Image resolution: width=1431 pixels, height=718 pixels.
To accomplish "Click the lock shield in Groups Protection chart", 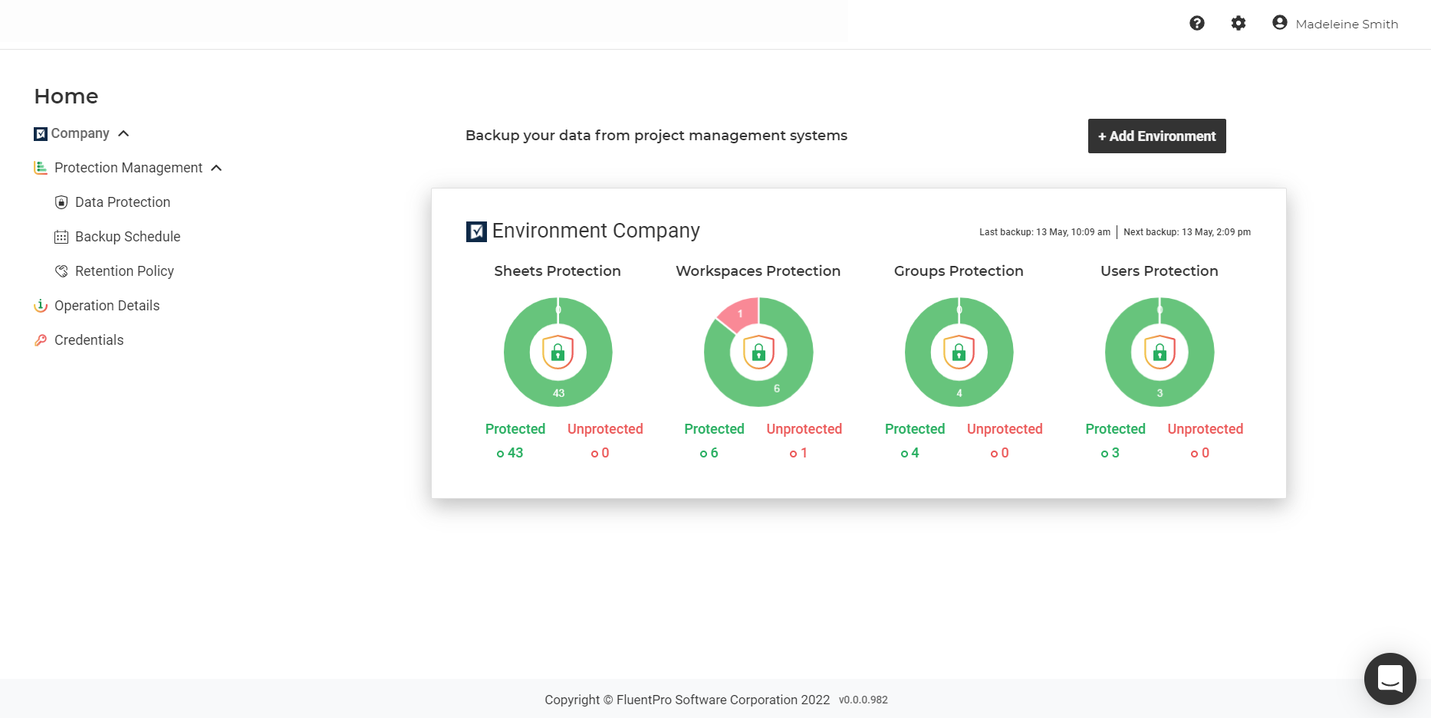I will [959, 352].
